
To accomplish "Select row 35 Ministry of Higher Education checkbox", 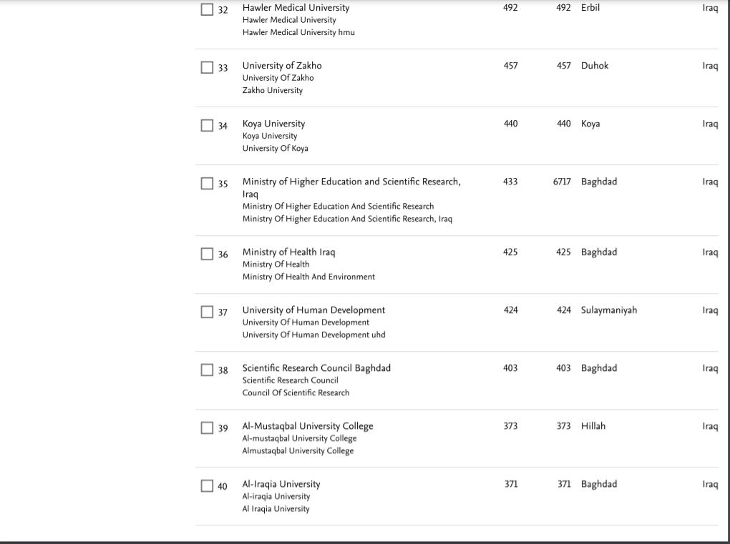I will pyautogui.click(x=207, y=184).
